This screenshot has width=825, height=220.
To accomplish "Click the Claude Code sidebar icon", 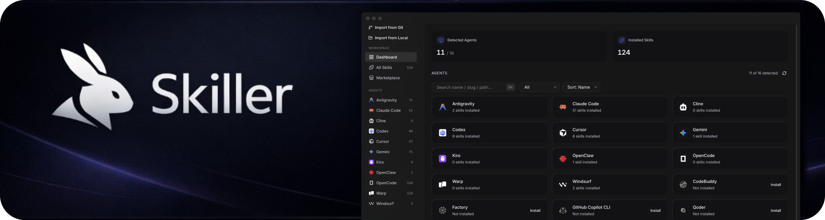I will 371,110.
